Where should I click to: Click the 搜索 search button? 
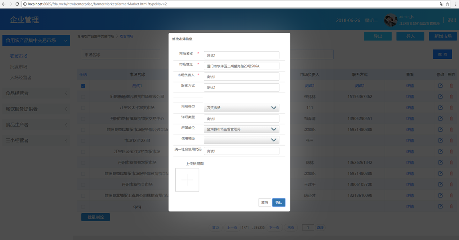coord(442,54)
